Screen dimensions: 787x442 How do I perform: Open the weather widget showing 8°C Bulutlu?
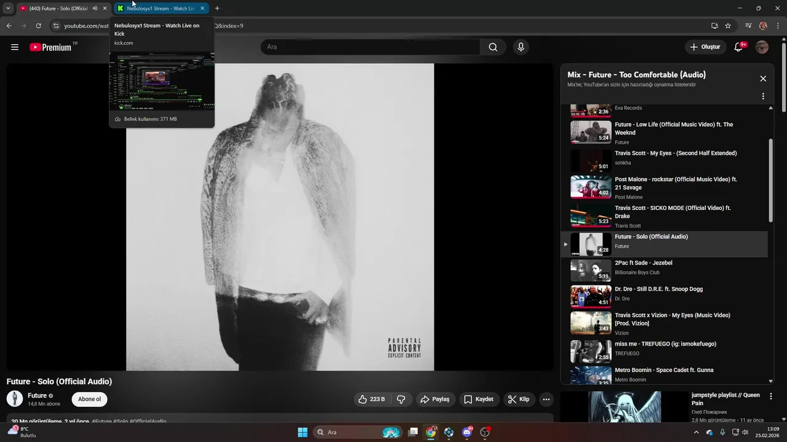pos(22,432)
